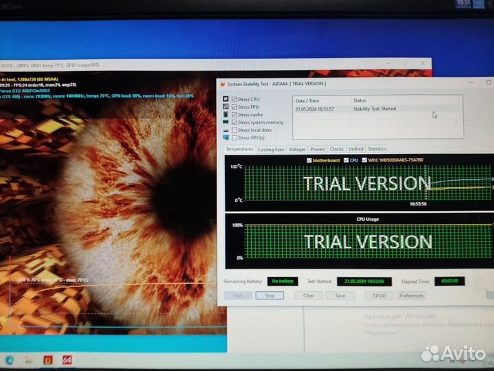The width and height of the screenshot is (494, 371).
Task: Click the No battery status field
Action: point(283,281)
